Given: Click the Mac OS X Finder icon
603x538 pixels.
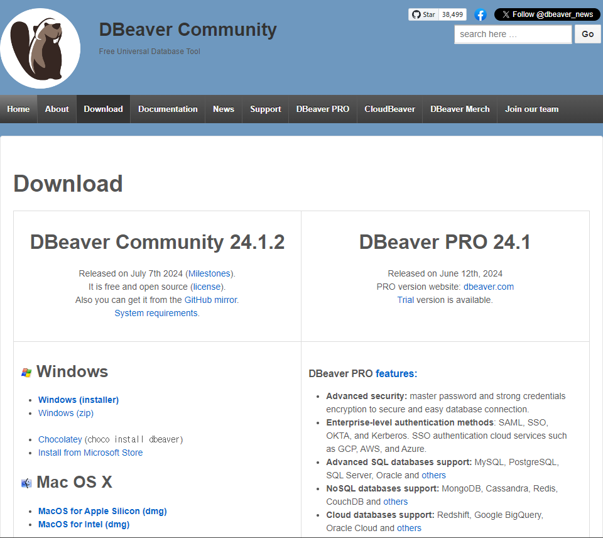Looking at the screenshot, I should click(26, 483).
